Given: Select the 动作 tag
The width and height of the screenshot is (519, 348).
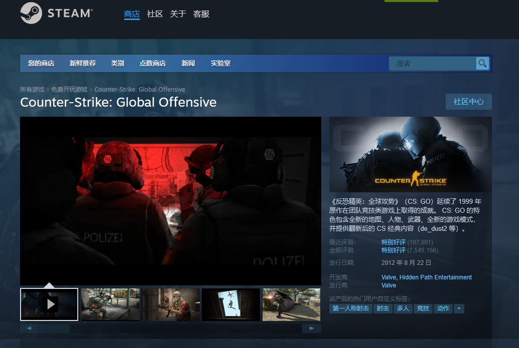Looking at the screenshot, I should tap(443, 308).
